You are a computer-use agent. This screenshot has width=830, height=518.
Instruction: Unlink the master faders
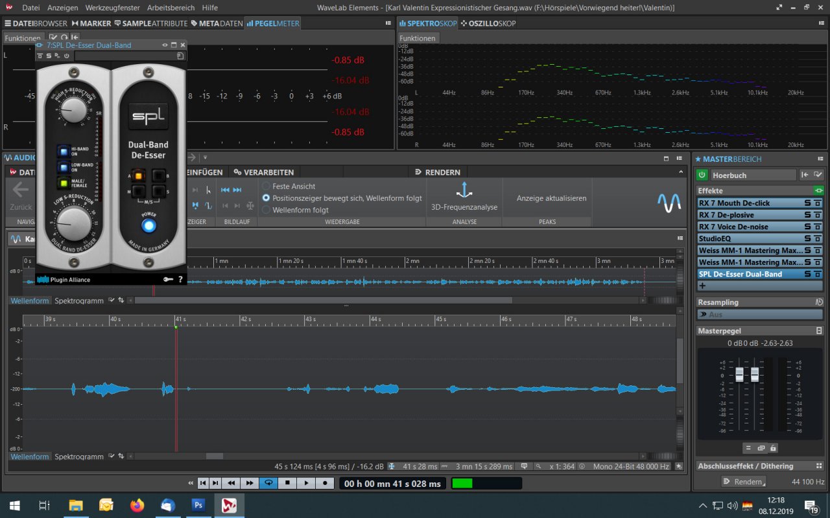(x=761, y=448)
